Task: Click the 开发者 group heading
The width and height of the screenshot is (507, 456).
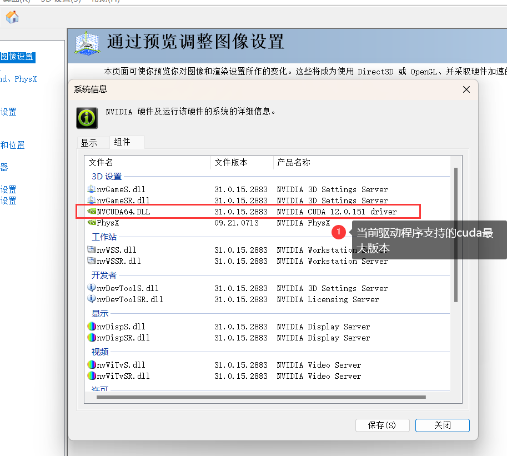Action: click(104, 275)
